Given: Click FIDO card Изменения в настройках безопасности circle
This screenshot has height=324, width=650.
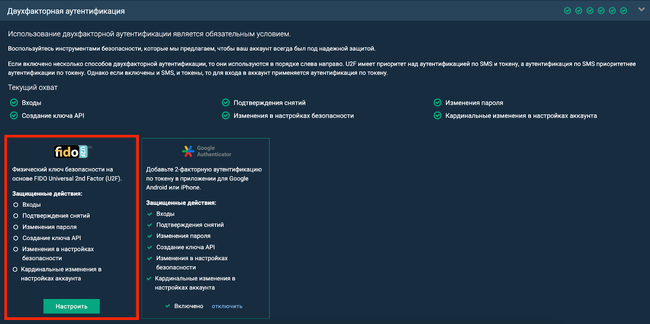Looking at the screenshot, I should click(x=16, y=249).
